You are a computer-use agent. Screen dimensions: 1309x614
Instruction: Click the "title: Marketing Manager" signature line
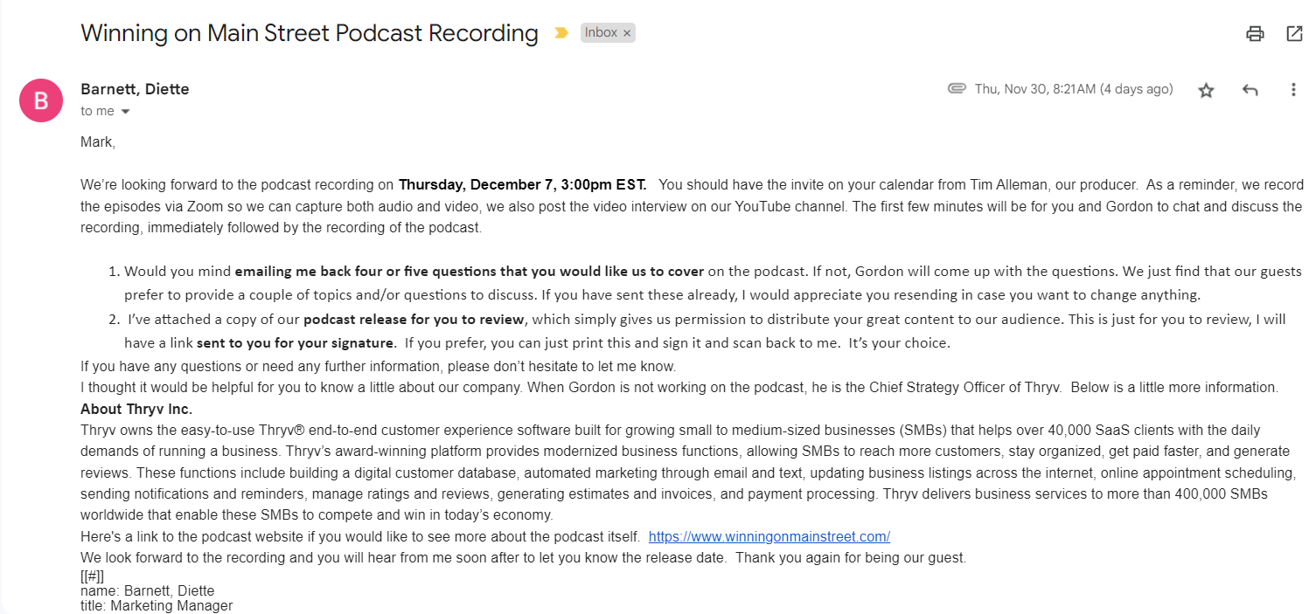point(156,605)
